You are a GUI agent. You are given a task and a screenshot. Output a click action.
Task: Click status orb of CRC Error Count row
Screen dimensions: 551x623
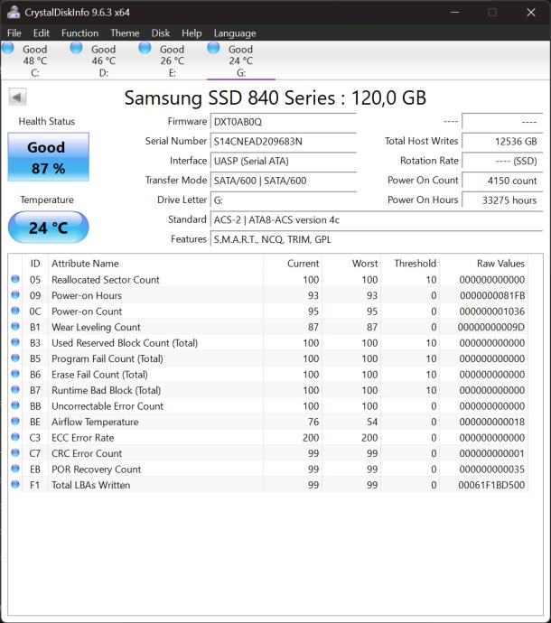tap(15, 452)
